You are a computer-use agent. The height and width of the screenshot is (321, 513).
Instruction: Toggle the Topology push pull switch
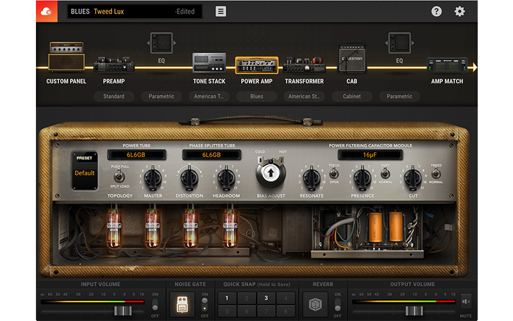click(119, 177)
